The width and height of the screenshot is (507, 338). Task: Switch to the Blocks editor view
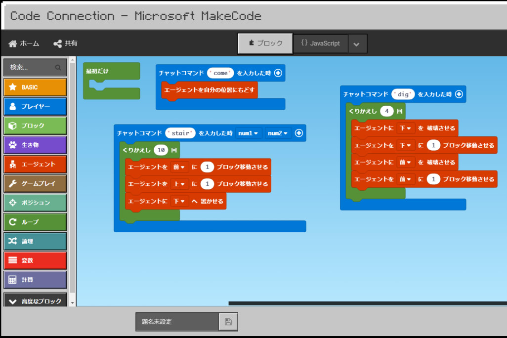[x=265, y=43]
